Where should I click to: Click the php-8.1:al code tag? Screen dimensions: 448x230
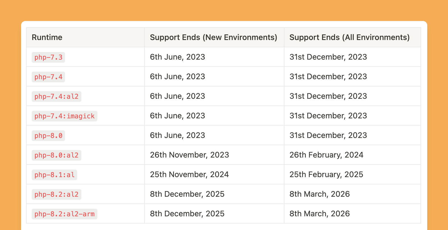(x=54, y=175)
